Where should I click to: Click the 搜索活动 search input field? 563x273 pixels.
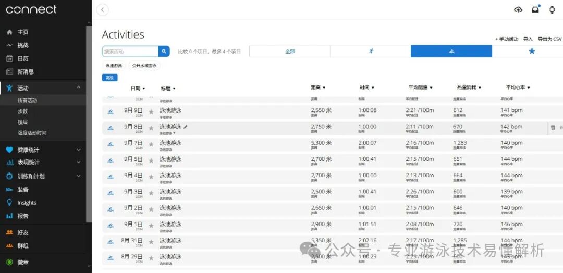[130, 51]
